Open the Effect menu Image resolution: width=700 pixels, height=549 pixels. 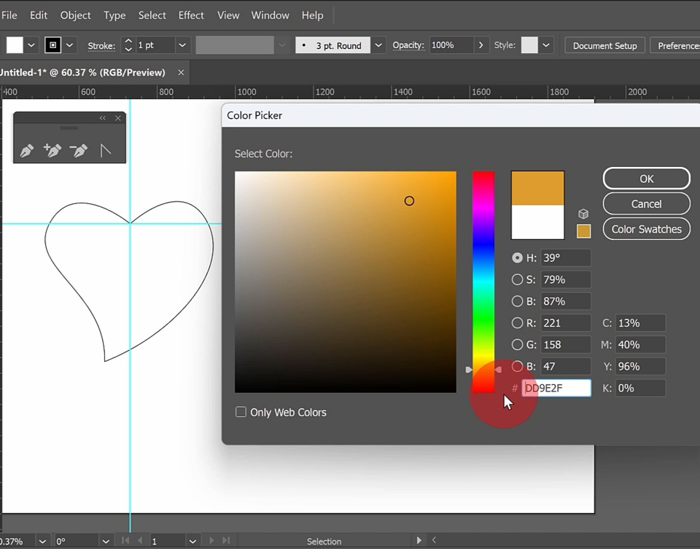point(191,15)
